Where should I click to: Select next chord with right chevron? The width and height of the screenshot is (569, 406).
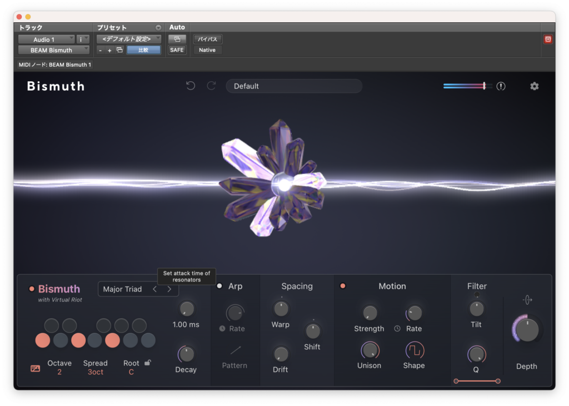tap(169, 289)
